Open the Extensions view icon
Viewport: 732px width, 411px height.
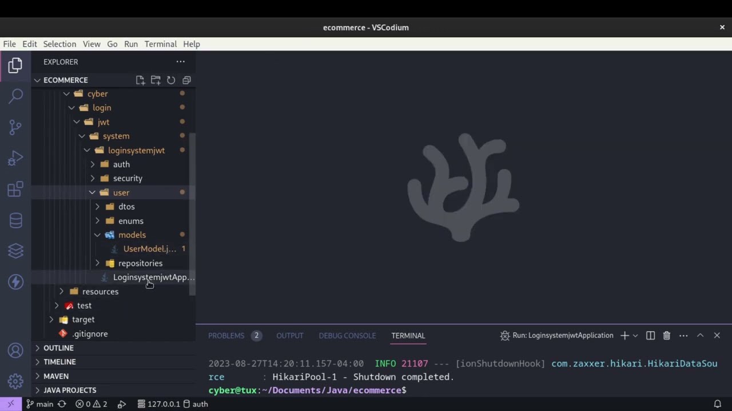click(15, 189)
